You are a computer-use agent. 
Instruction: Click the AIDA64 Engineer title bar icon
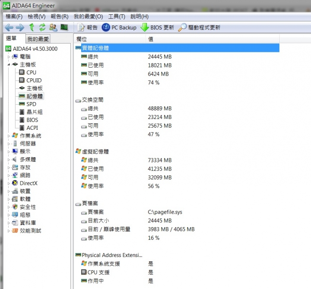6,6
